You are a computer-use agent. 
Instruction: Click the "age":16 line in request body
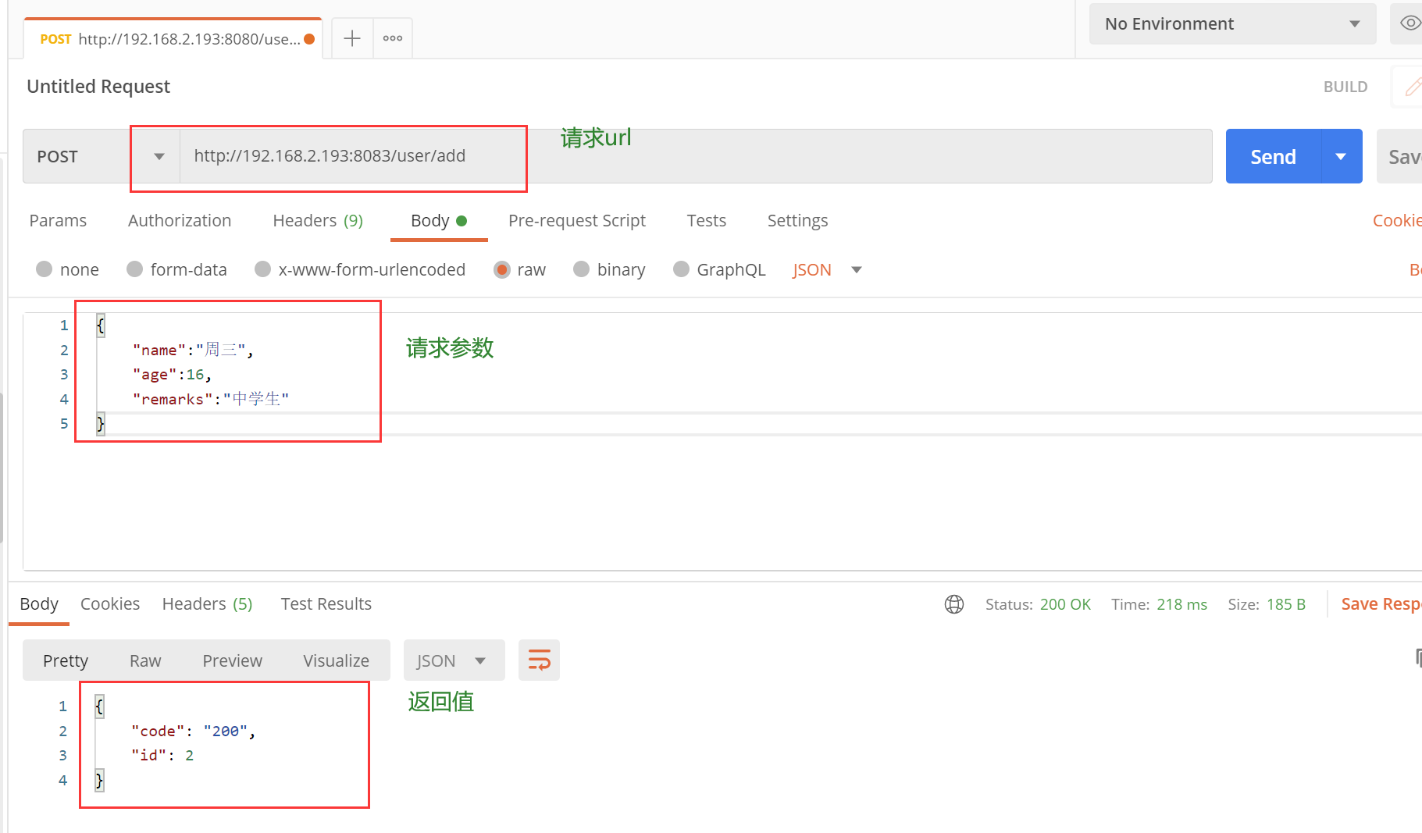[x=172, y=375]
